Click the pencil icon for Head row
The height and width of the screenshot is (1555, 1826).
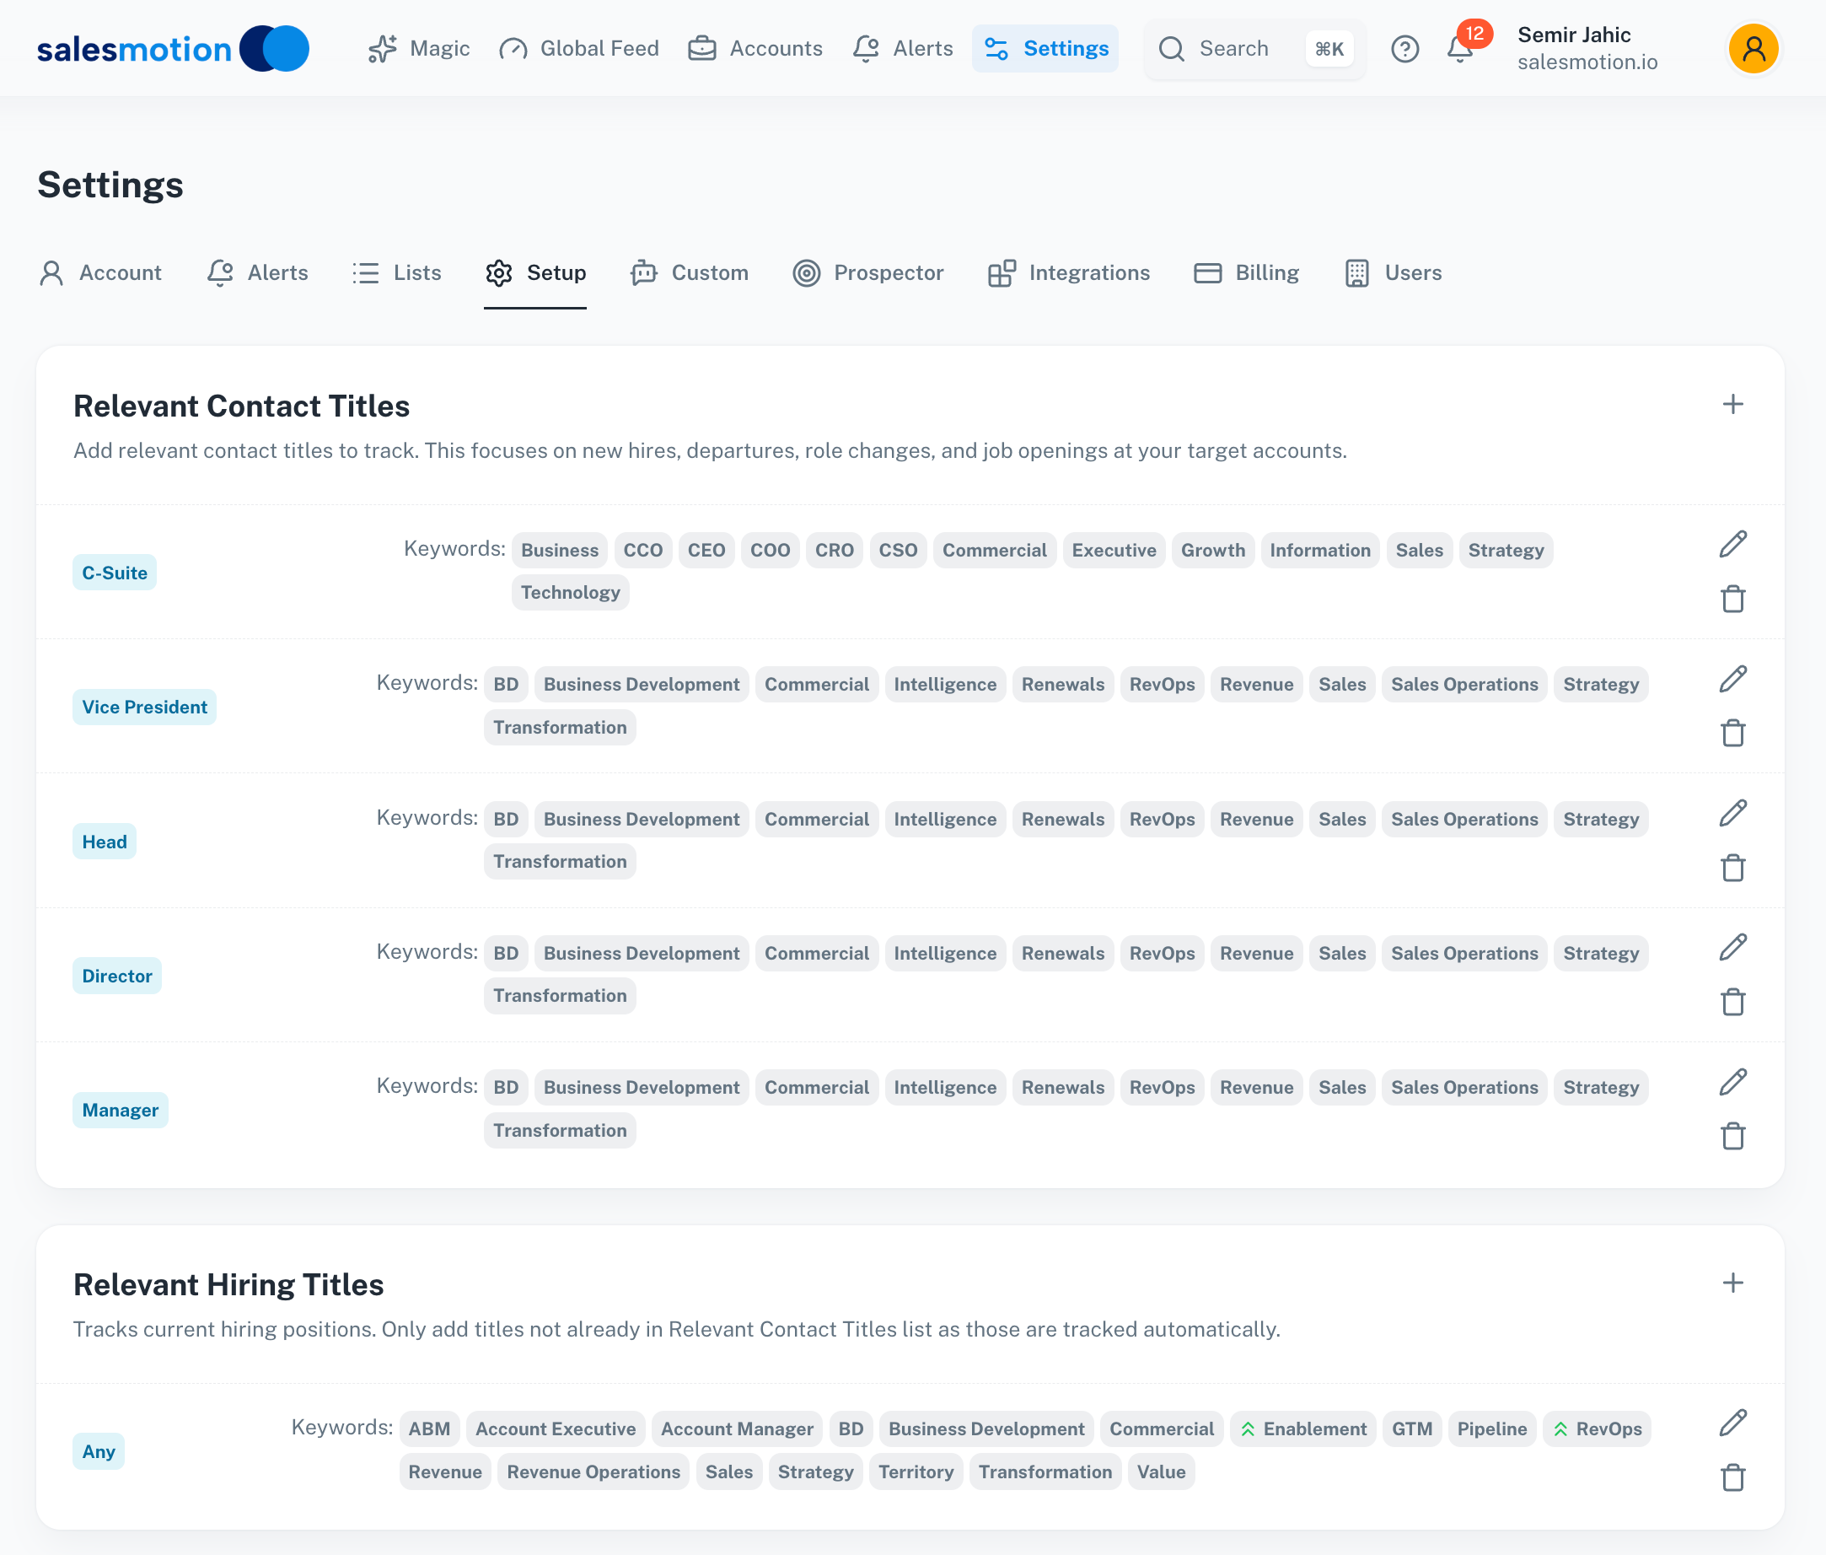[1732, 814]
